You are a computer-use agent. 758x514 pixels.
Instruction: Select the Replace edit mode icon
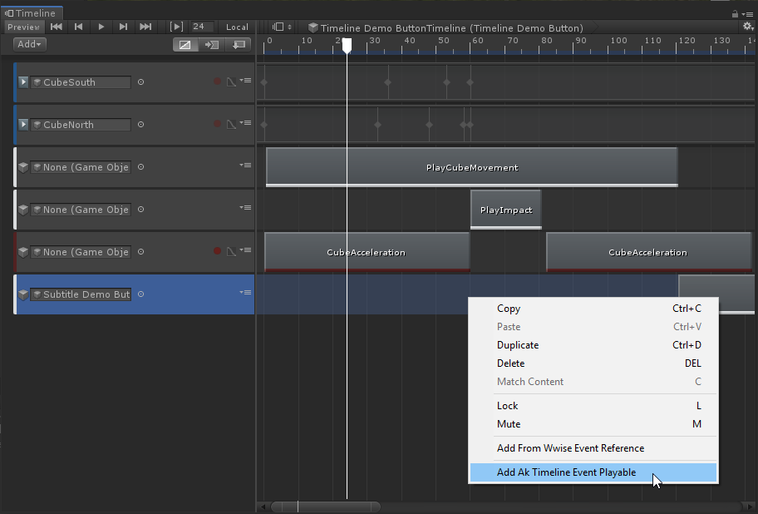(x=239, y=44)
